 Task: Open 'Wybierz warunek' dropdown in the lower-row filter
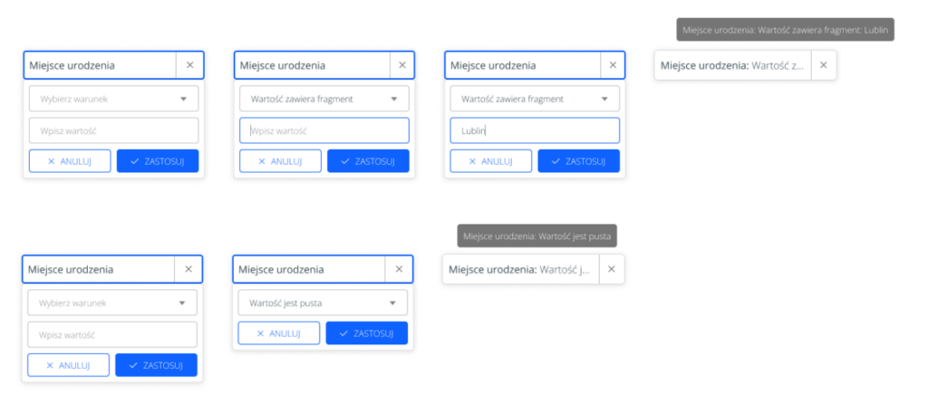click(111, 303)
